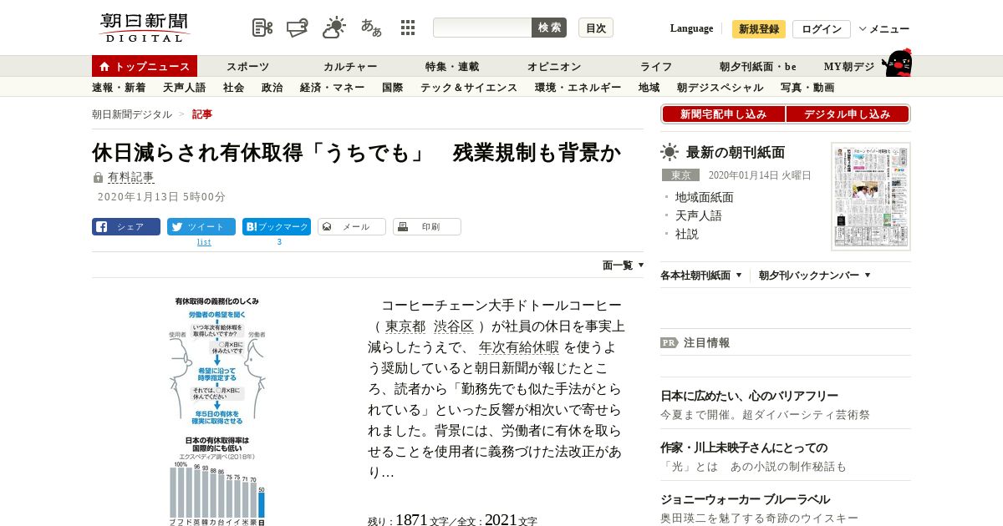Open the Asahi Shimbun Digital logo
This screenshot has height=526, width=1003.
point(145,28)
